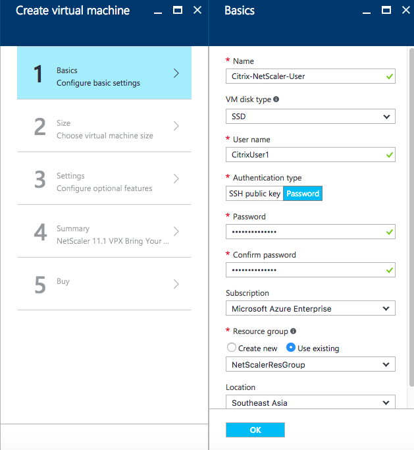Close the Basics blade

[x=406, y=11]
